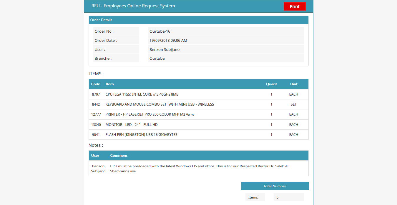Select the order number value "Qurtuba-16"

click(x=160, y=31)
